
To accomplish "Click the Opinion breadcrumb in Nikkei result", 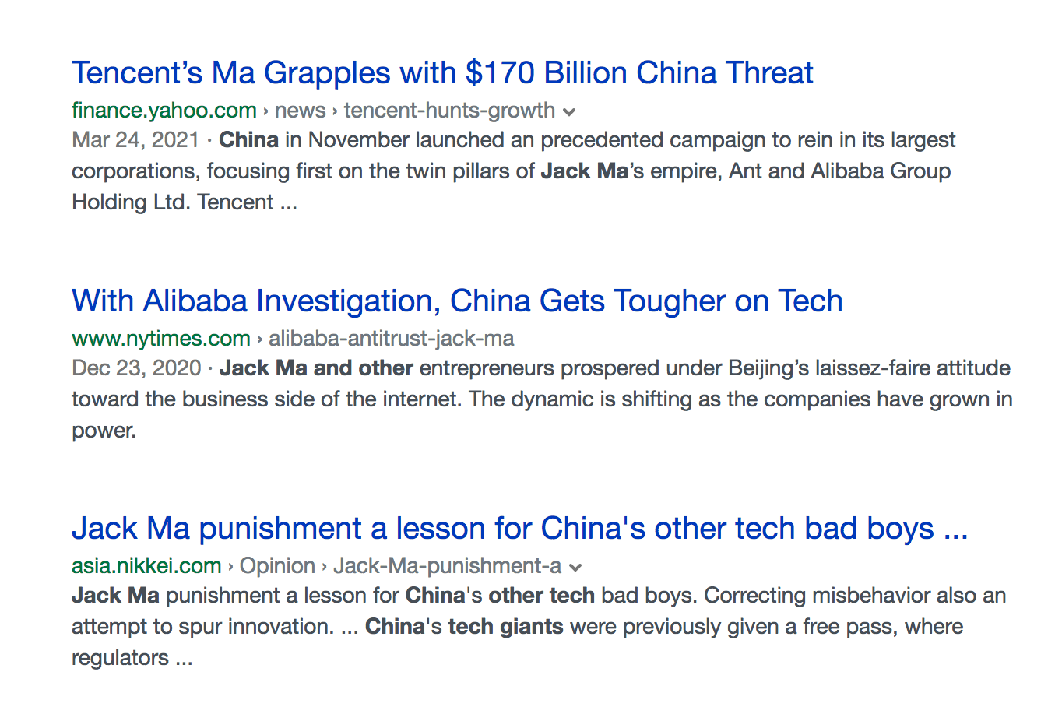I will [x=277, y=566].
